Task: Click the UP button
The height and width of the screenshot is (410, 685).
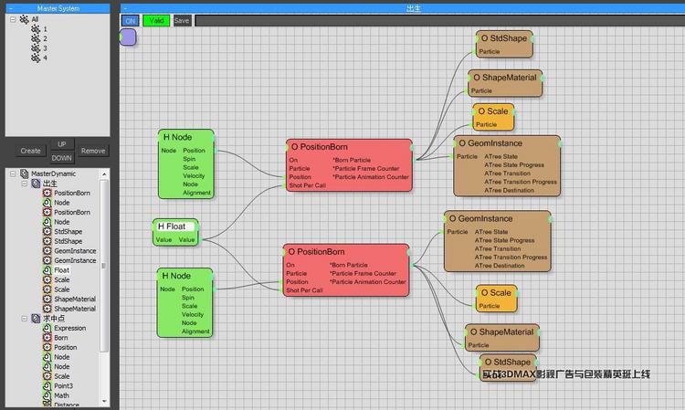Action: 61,144
